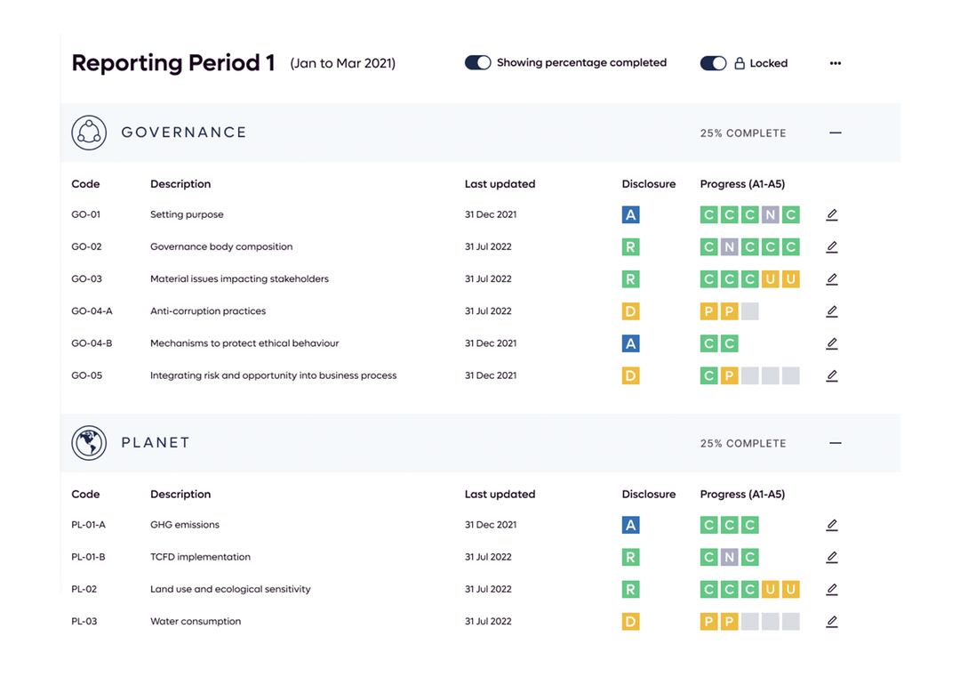Edit the PL-03 Water consumption row
This screenshot has height=685, width=960.
coord(831,621)
